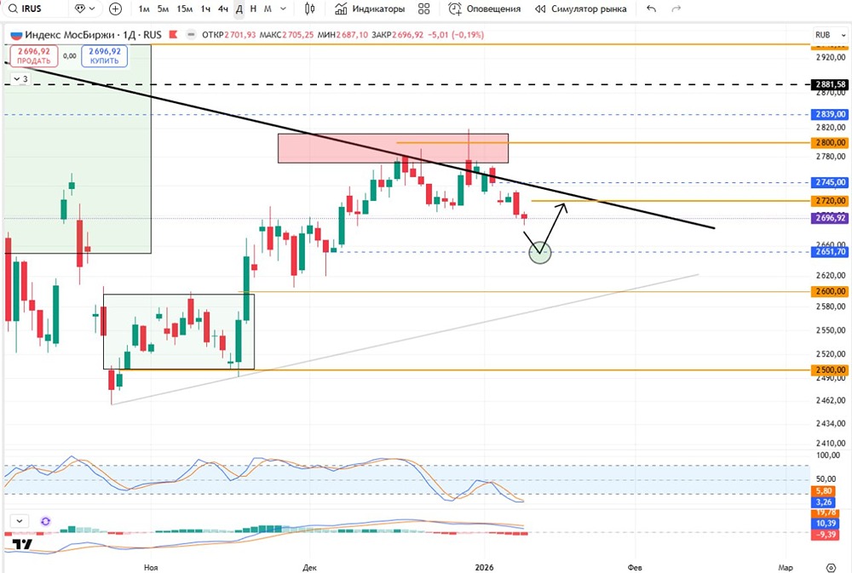The width and height of the screenshot is (852, 573).
Task: Click the 2 696,92 current price label
Action: (830, 218)
